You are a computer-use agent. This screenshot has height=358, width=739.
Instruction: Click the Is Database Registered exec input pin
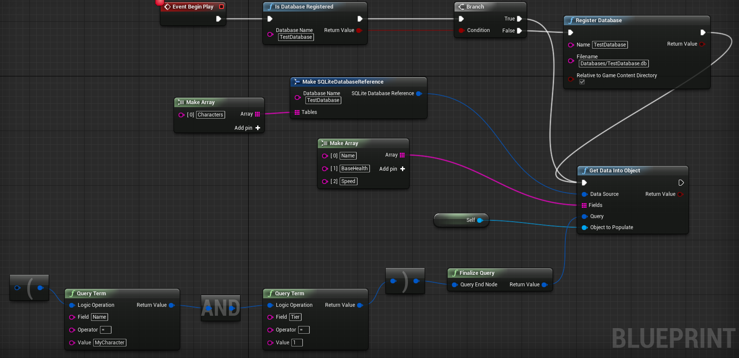(x=270, y=19)
